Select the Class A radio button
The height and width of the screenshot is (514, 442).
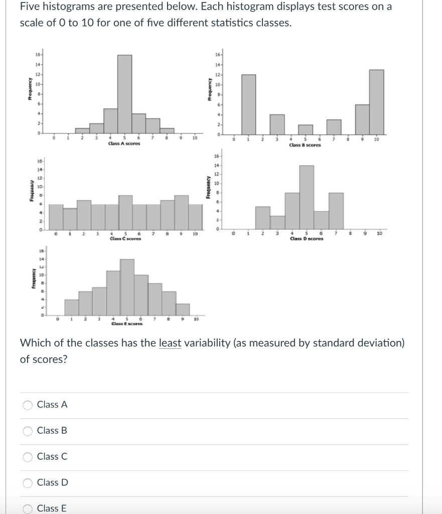27,405
